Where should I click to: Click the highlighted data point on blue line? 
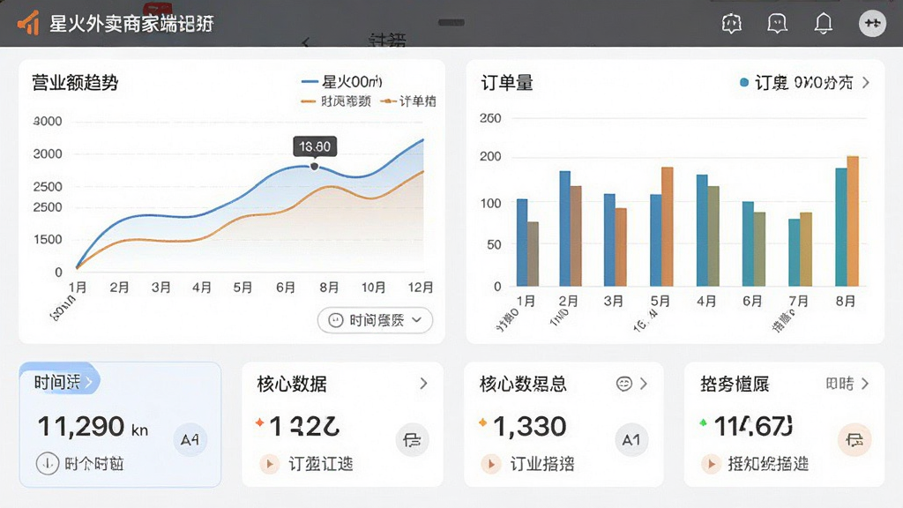[x=315, y=167]
